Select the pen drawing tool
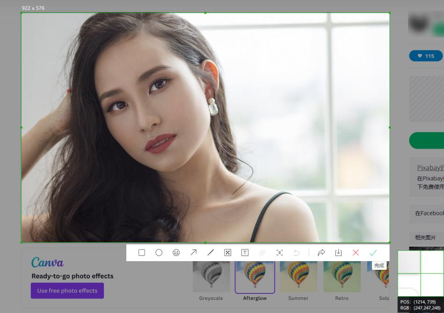 point(211,252)
